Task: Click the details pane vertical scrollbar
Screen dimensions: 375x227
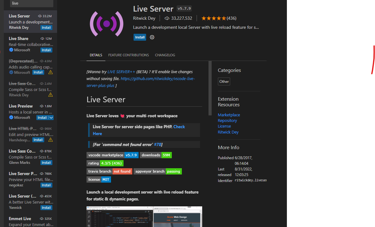Action: tap(210, 88)
